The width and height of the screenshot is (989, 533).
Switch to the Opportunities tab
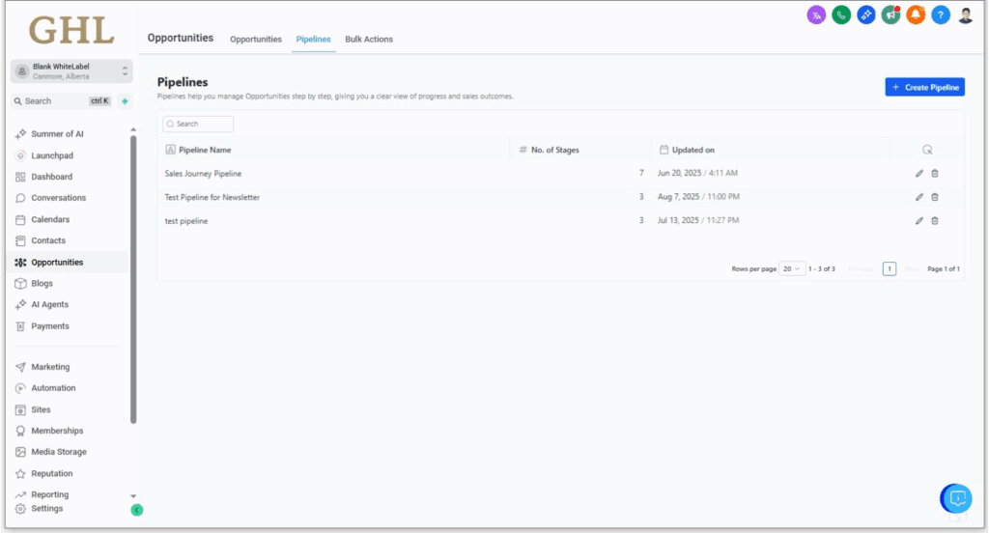pyautogui.click(x=255, y=40)
